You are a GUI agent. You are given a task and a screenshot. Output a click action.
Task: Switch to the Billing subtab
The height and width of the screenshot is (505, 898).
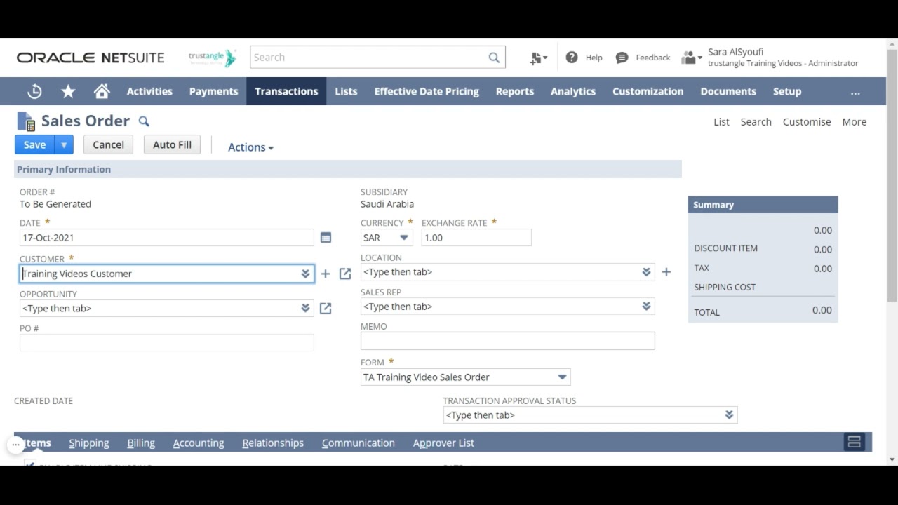point(141,443)
